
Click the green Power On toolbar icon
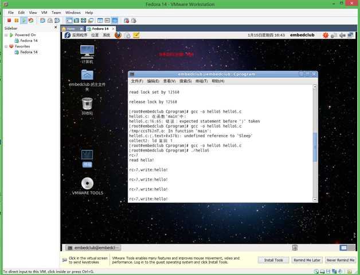click(x=24, y=21)
